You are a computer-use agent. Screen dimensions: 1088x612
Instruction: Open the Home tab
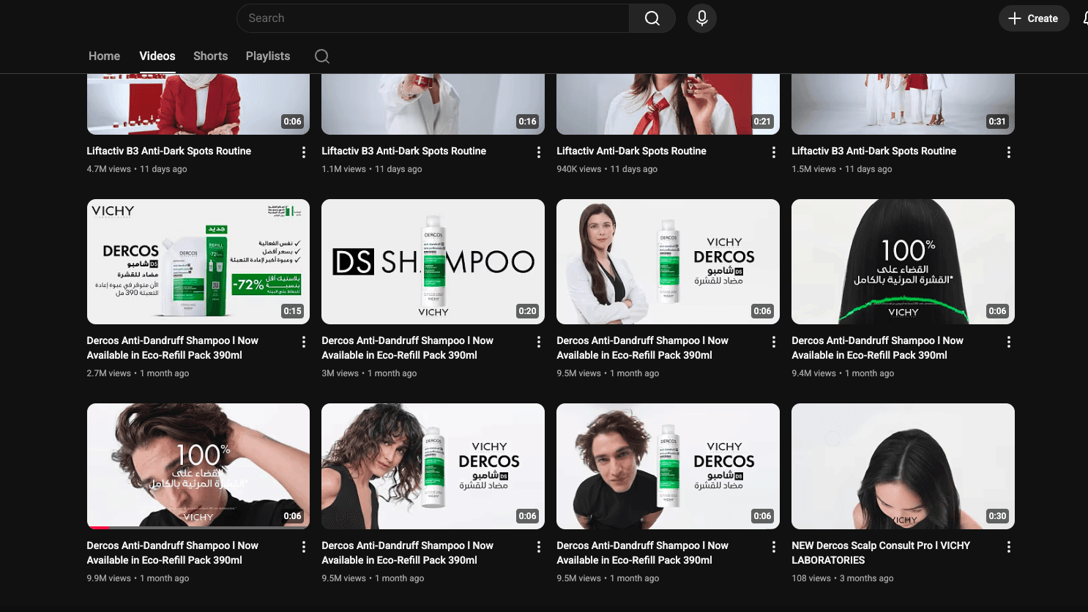[104, 56]
